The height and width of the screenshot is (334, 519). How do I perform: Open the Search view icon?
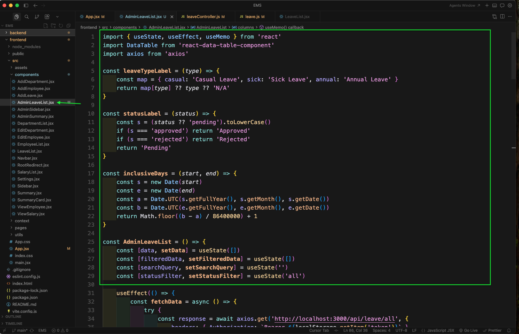[x=27, y=17]
